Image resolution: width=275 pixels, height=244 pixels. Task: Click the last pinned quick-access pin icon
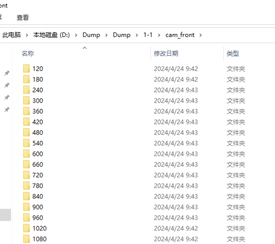pos(7,110)
